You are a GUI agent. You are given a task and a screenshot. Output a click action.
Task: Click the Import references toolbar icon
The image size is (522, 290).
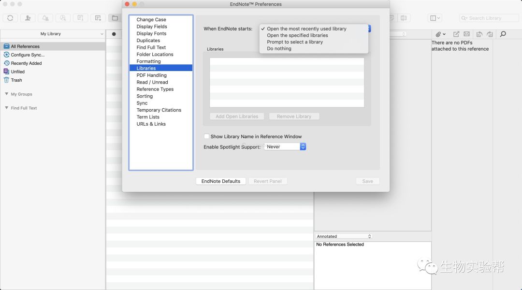point(81,18)
